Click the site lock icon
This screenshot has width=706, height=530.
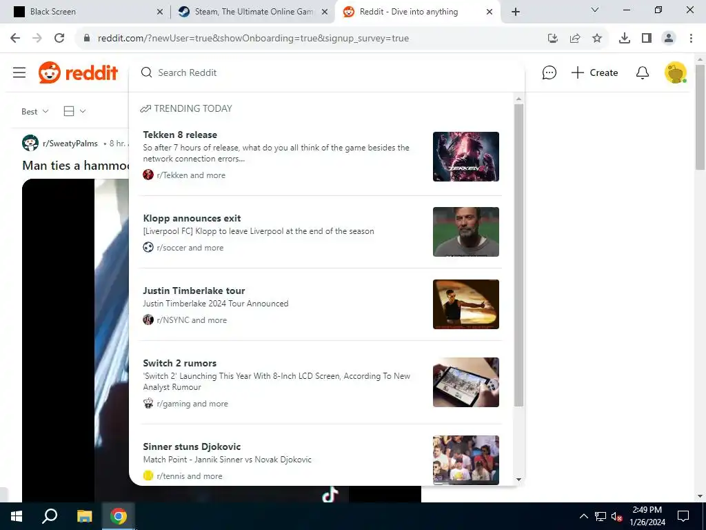point(87,38)
